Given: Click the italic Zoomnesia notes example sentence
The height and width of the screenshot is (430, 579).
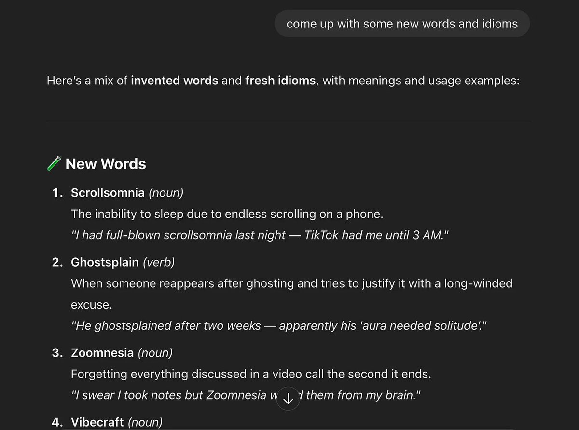Looking at the screenshot, I should point(246,395).
